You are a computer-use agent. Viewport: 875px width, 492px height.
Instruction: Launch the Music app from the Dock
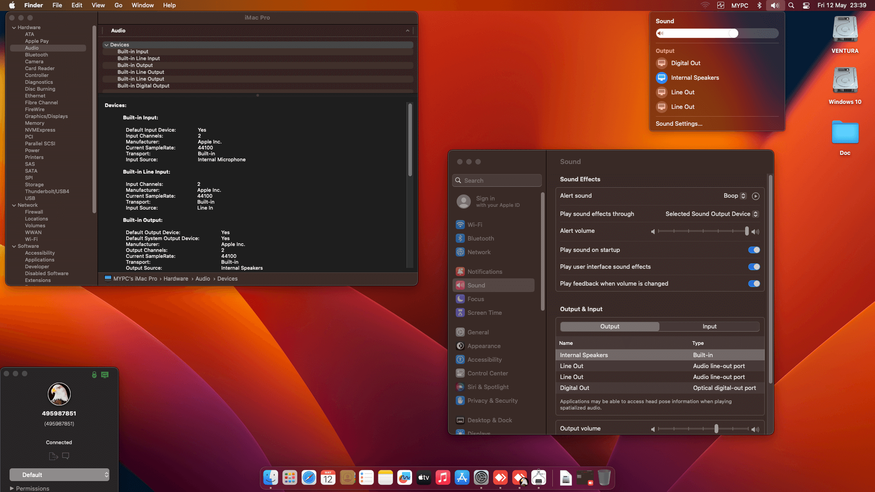(443, 477)
